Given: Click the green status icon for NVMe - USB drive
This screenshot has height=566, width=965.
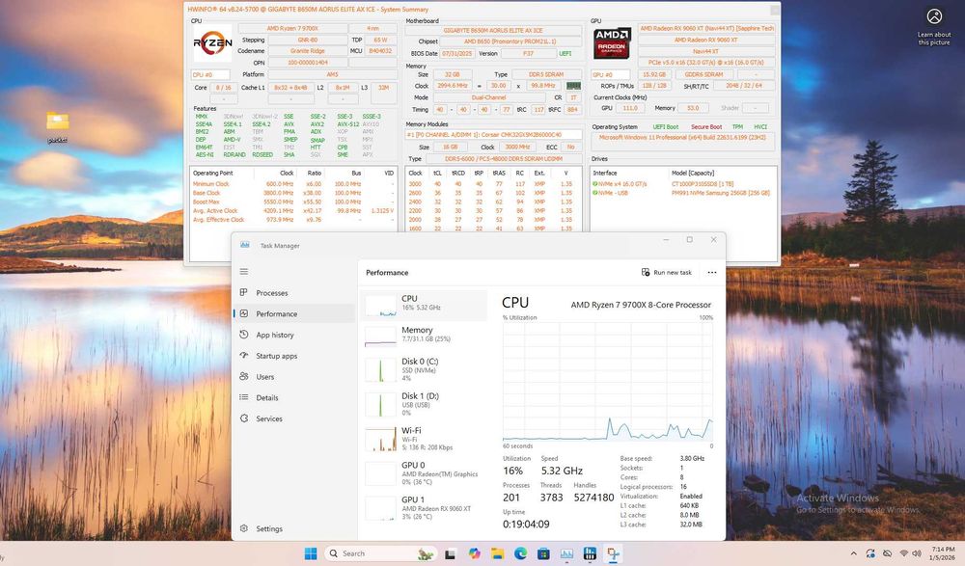Looking at the screenshot, I should point(594,193).
